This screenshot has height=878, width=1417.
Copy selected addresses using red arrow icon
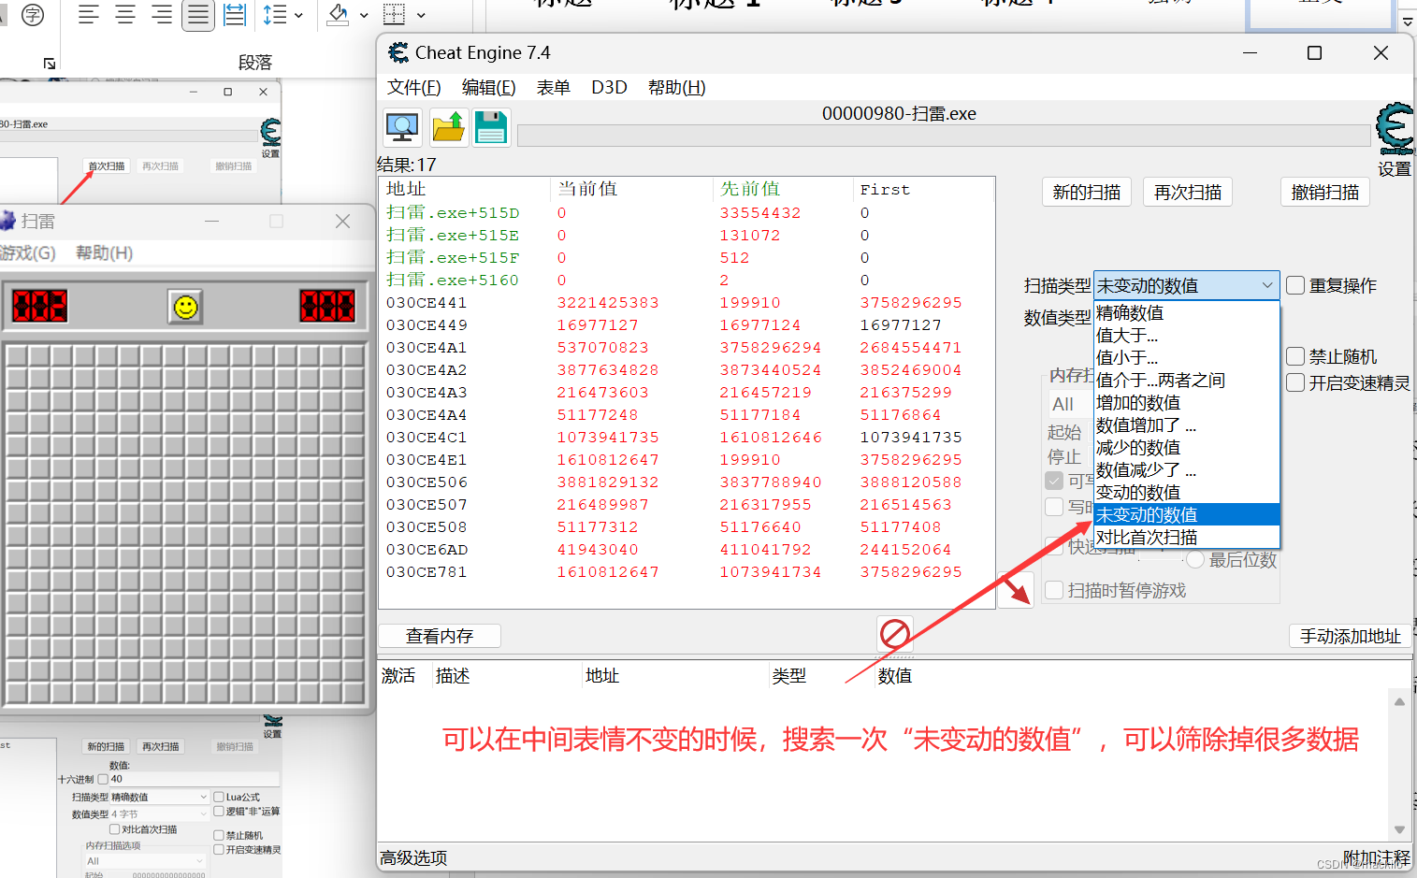[1016, 590]
